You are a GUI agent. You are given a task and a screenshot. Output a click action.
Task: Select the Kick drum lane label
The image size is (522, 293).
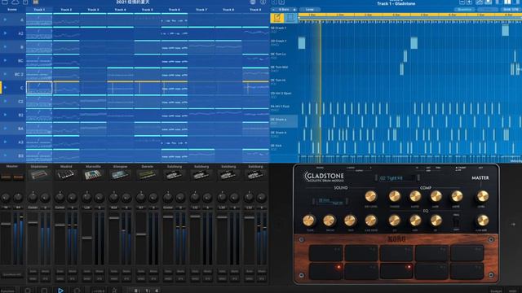[284, 147]
